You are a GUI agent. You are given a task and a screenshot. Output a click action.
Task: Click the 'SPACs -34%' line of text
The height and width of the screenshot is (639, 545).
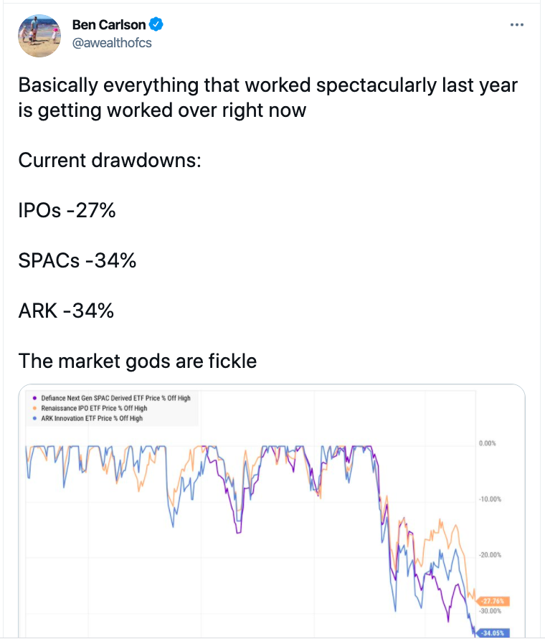(x=77, y=260)
